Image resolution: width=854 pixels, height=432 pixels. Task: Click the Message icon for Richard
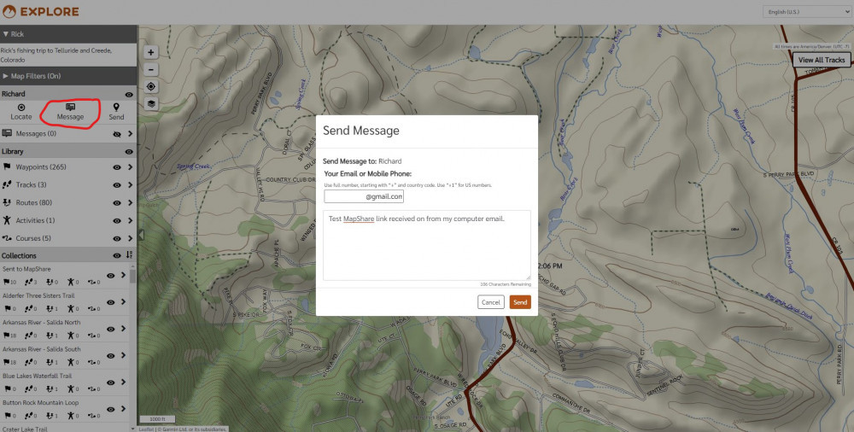(70, 108)
